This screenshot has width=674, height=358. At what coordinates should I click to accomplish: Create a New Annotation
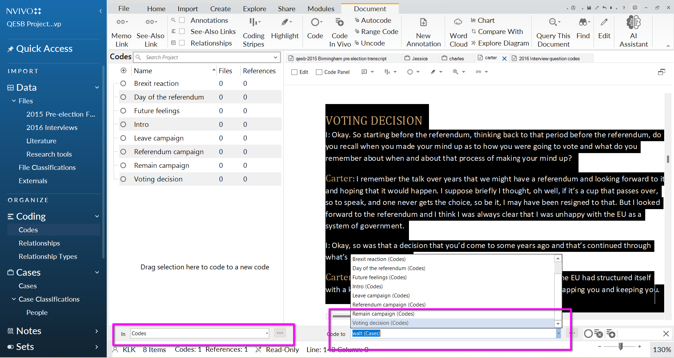pyautogui.click(x=423, y=22)
